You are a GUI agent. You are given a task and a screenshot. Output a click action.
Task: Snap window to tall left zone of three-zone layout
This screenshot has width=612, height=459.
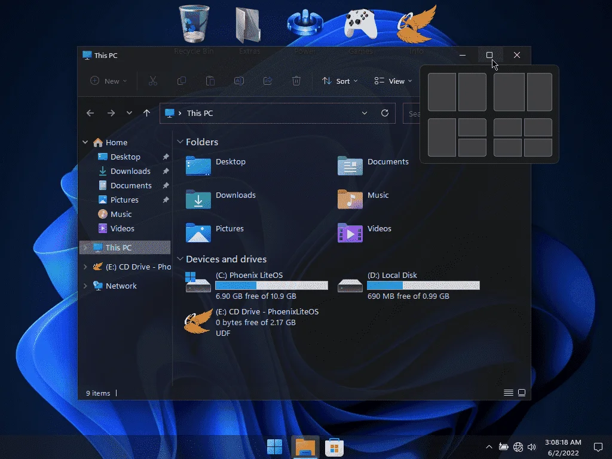442,138
